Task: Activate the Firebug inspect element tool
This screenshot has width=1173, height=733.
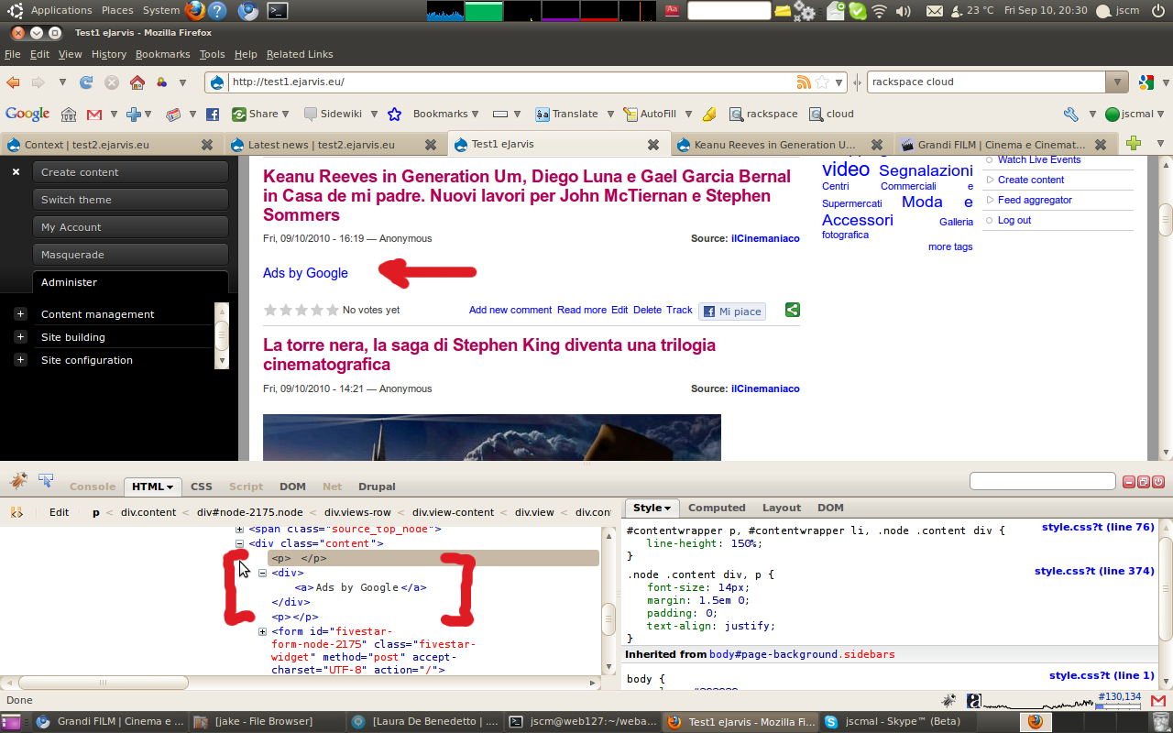Action: coord(46,480)
